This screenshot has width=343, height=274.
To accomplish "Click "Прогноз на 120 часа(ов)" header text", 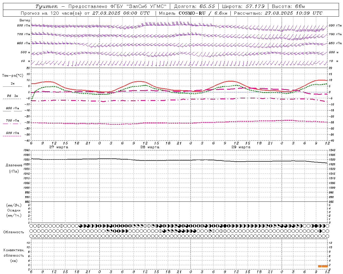I will click(51, 13).
